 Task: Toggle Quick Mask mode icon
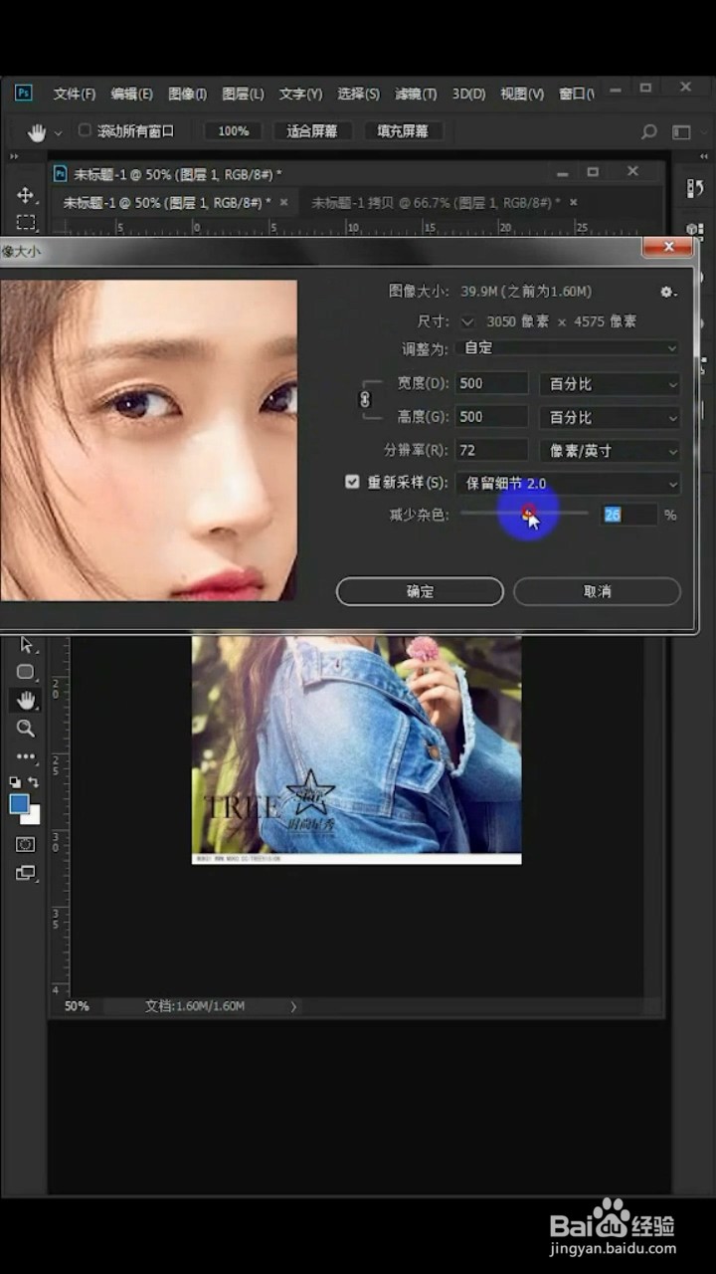(26, 844)
